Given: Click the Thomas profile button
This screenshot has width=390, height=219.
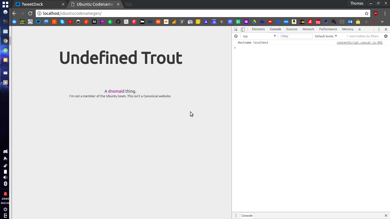Looking at the screenshot, I should click(357, 3).
